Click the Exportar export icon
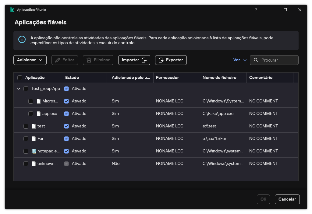Screen dimensions: 312x214 coord(161,60)
